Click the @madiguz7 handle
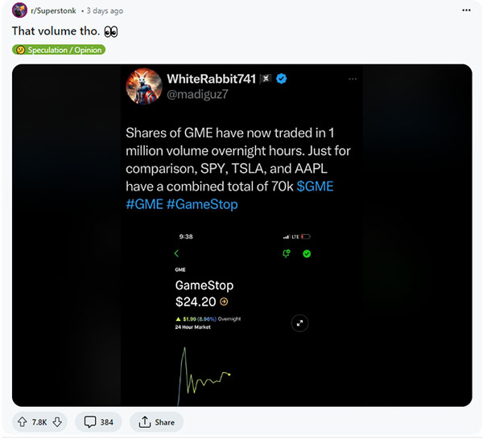 click(x=197, y=94)
